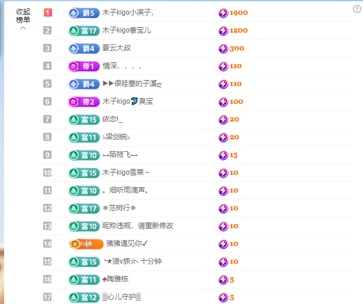
Task: Open user 夏云大叔
Action: pyautogui.click(x=117, y=48)
